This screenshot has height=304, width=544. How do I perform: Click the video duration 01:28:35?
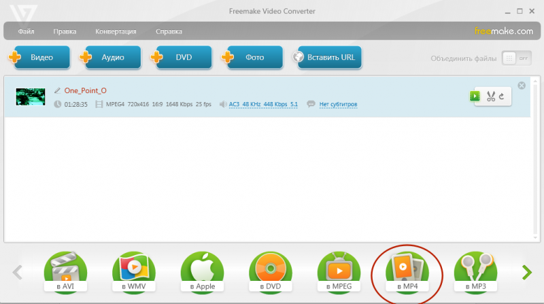75,104
